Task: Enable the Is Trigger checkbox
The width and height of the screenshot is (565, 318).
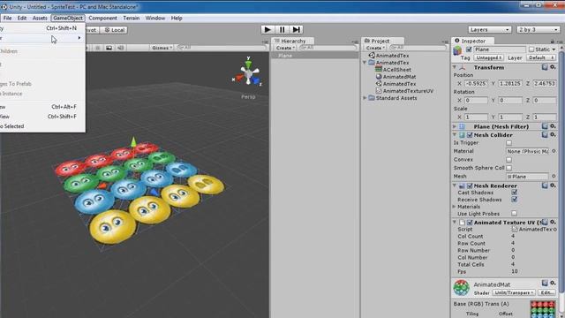Action: (x=508, y=143)
